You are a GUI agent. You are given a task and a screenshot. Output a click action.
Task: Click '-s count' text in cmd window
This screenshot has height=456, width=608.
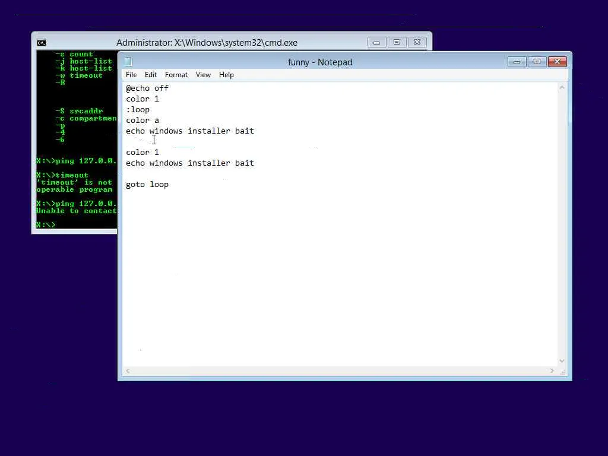pos(74,54)
